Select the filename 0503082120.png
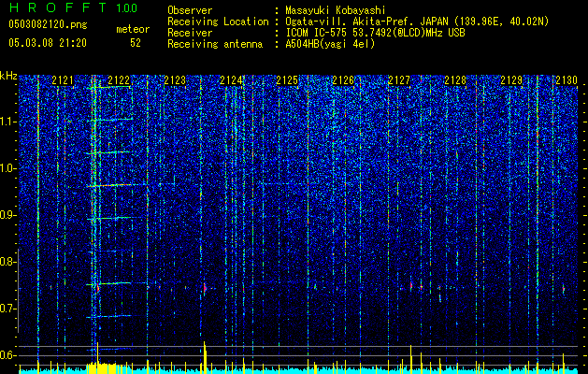The image size is (588, 374). coord(48,24)
